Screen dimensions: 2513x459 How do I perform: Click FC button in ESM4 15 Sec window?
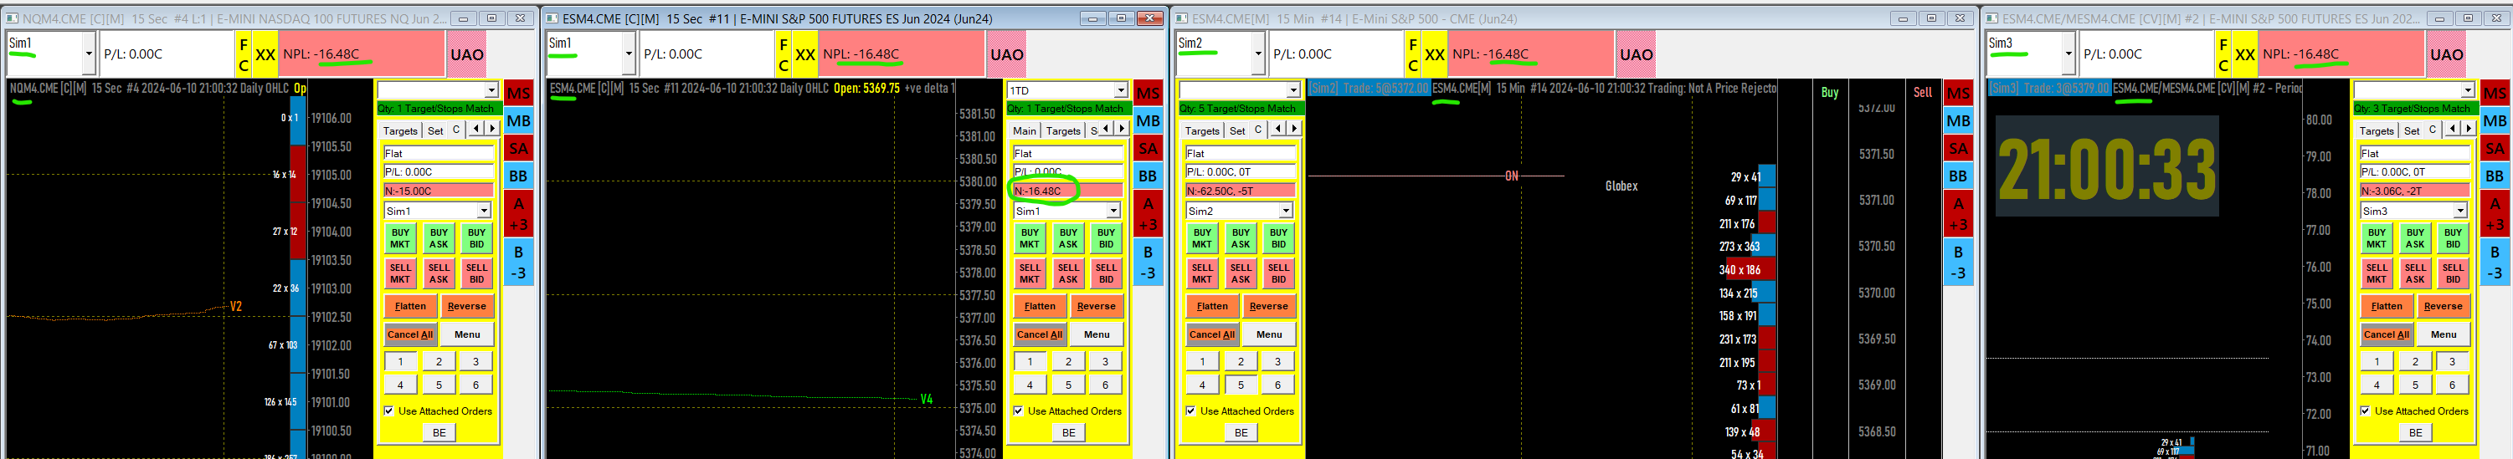coord(784,54)
